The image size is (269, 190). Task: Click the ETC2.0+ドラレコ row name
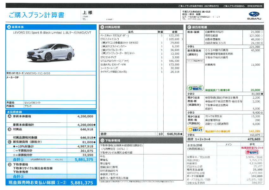pos(109,39)
